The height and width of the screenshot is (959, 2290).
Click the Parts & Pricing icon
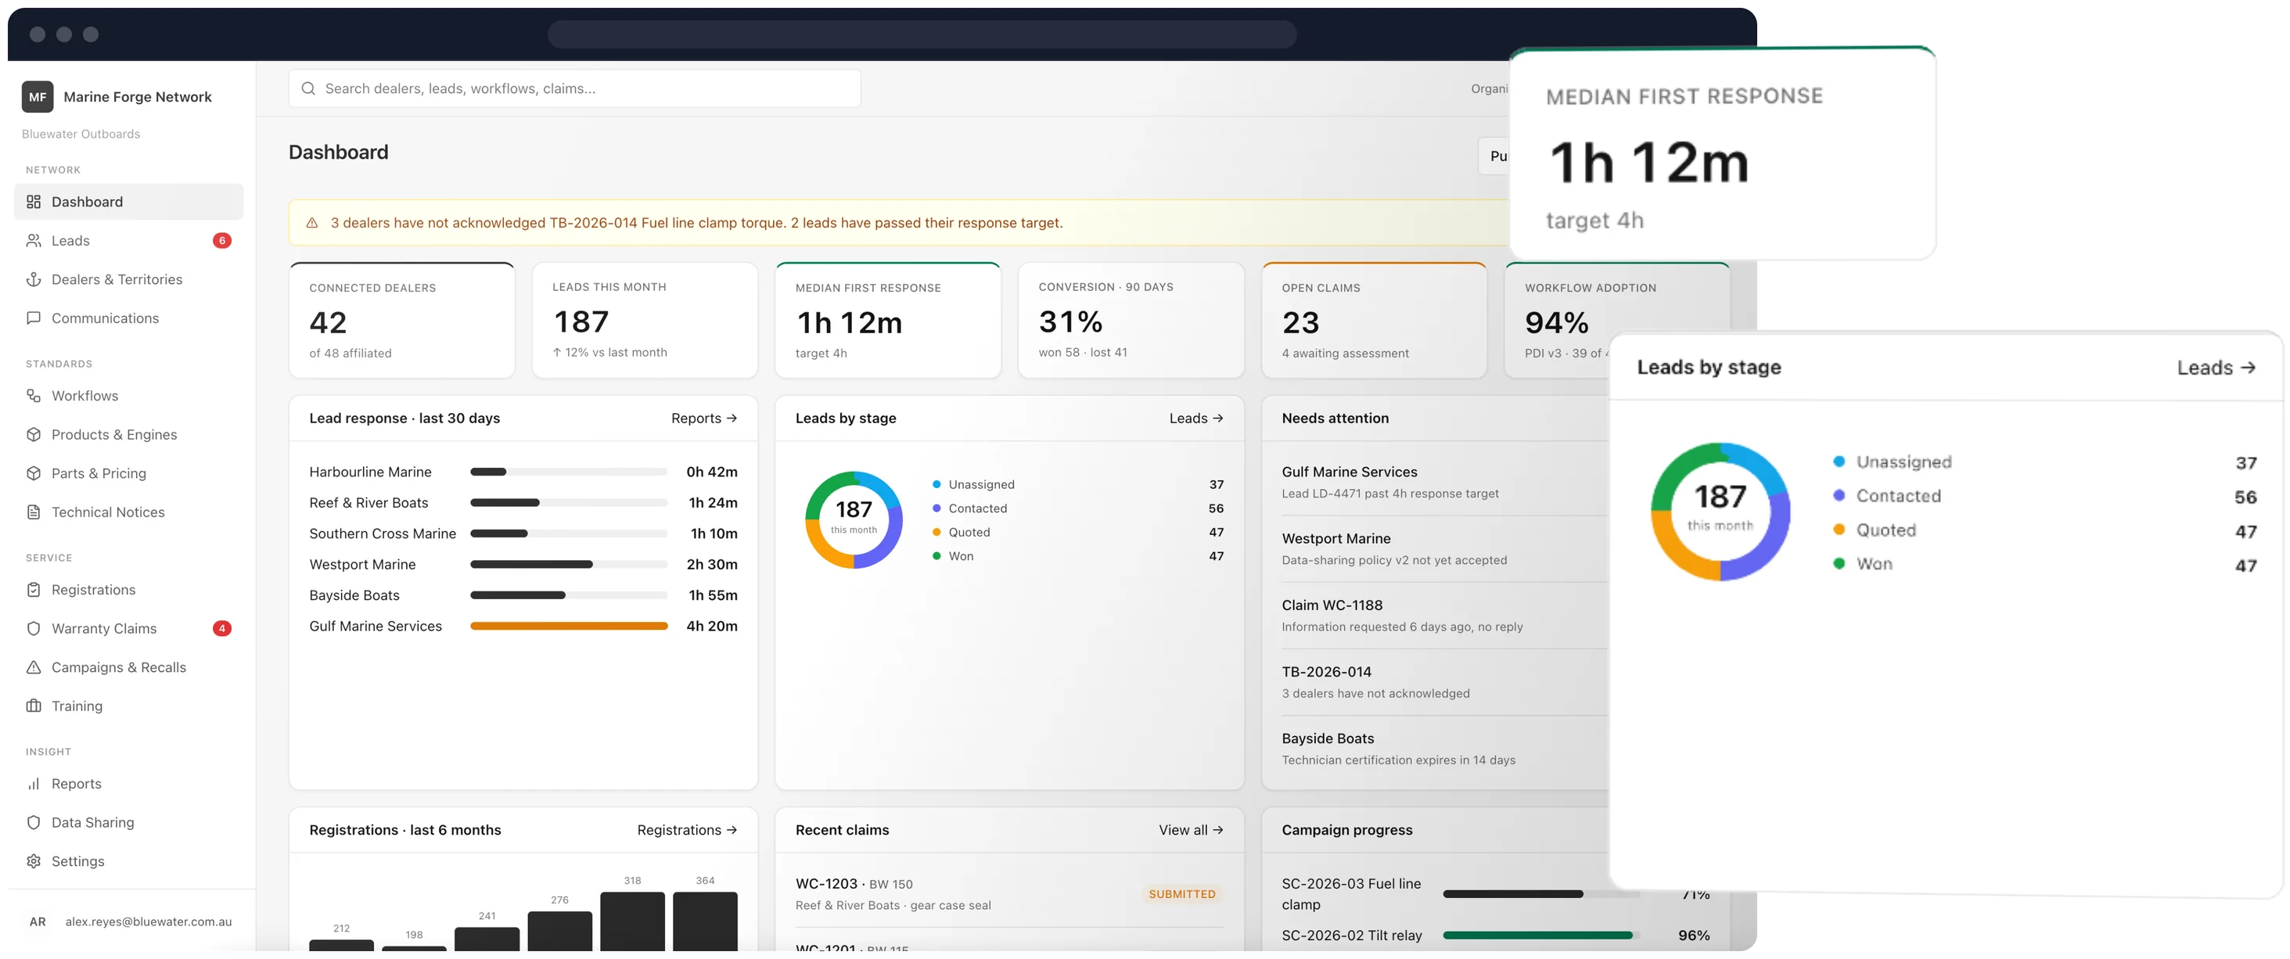pos(34,472)
